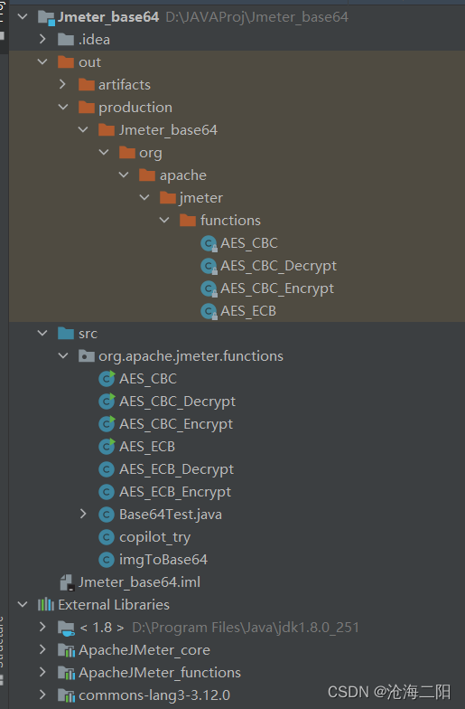The image size is (465, 709).
Task: Click the copilot_try class icon
Action: [x=107, y=537]
